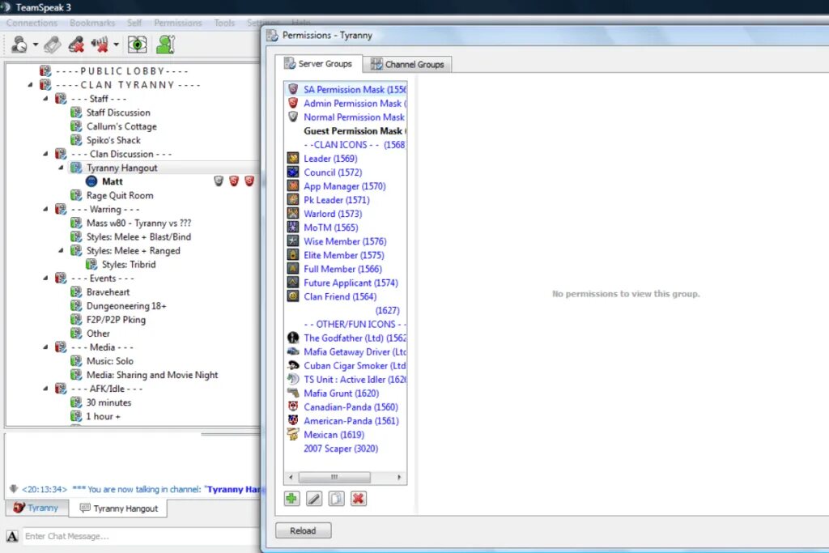Click the red X Delete group button

tap(359, 499)
